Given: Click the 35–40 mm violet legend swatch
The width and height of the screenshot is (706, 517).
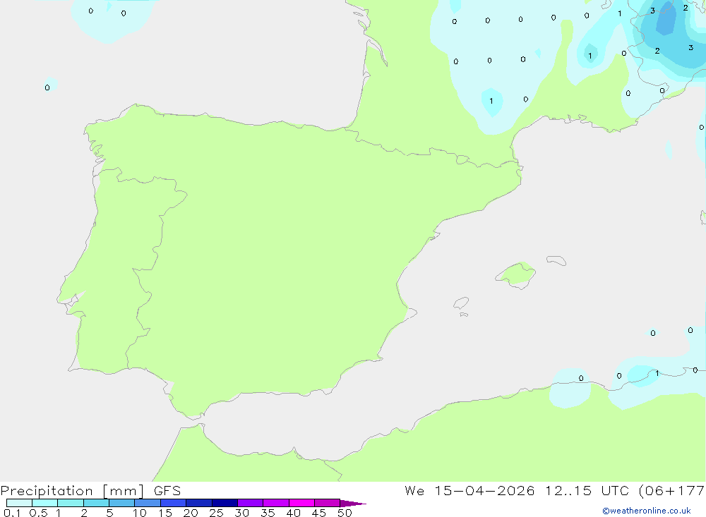Looking at the screenshot, I should [x=276, y=503].
